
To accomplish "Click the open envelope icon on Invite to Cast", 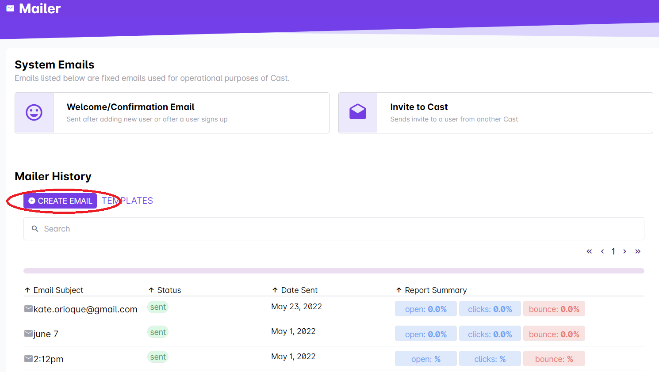I will pos(358,112).
